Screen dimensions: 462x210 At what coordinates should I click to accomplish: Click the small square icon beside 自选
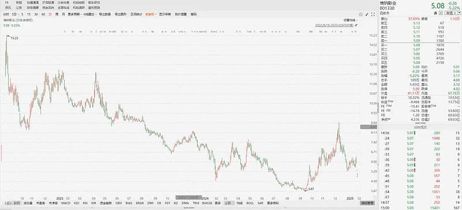441,13
